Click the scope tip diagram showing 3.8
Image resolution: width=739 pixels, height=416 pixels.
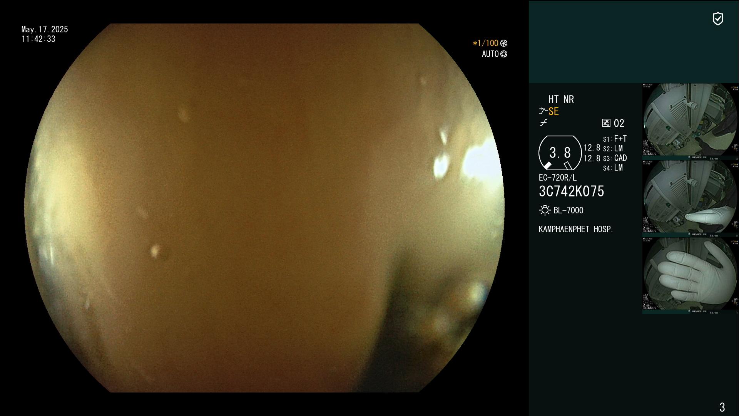(x=560, y=153)
